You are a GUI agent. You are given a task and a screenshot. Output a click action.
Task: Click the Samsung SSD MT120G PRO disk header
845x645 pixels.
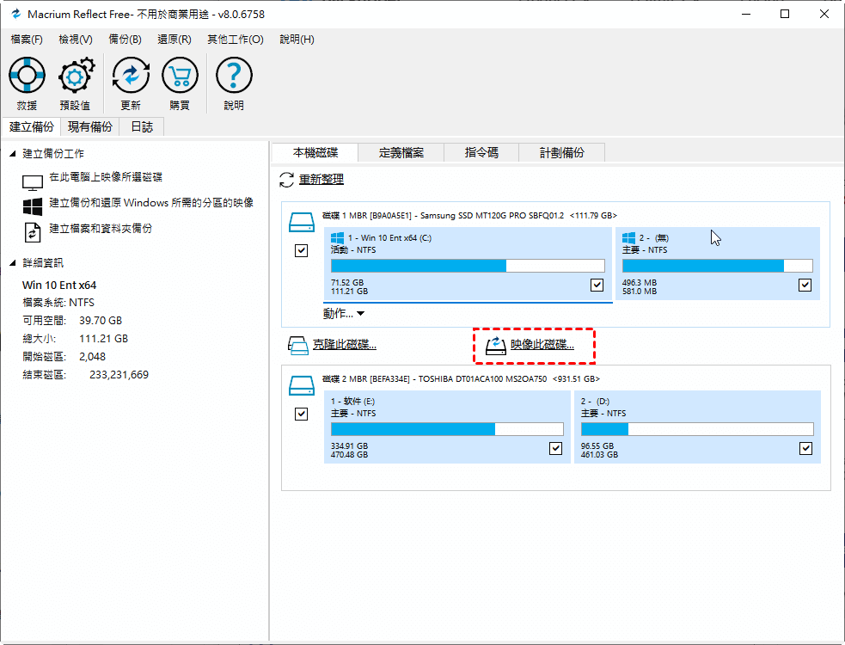469,216
